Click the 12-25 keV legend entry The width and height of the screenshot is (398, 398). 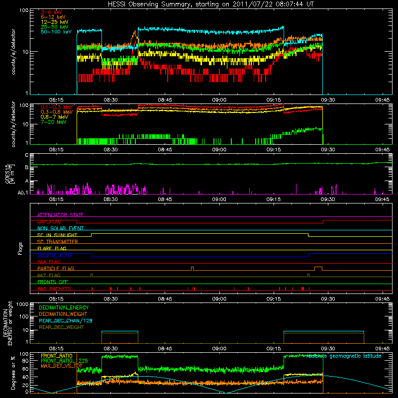coord(55,22)
